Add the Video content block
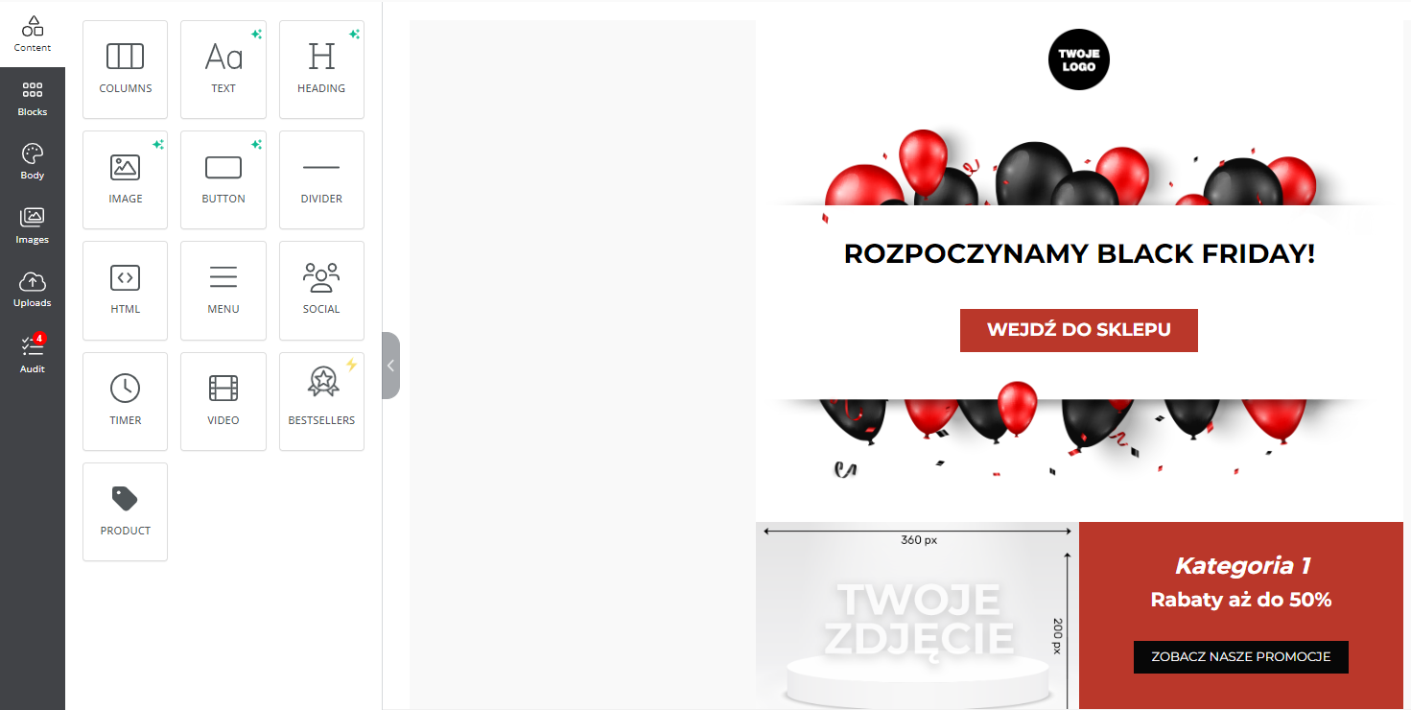The width and height of the screenshot is (1411, 710). click(x=223, y=402)
